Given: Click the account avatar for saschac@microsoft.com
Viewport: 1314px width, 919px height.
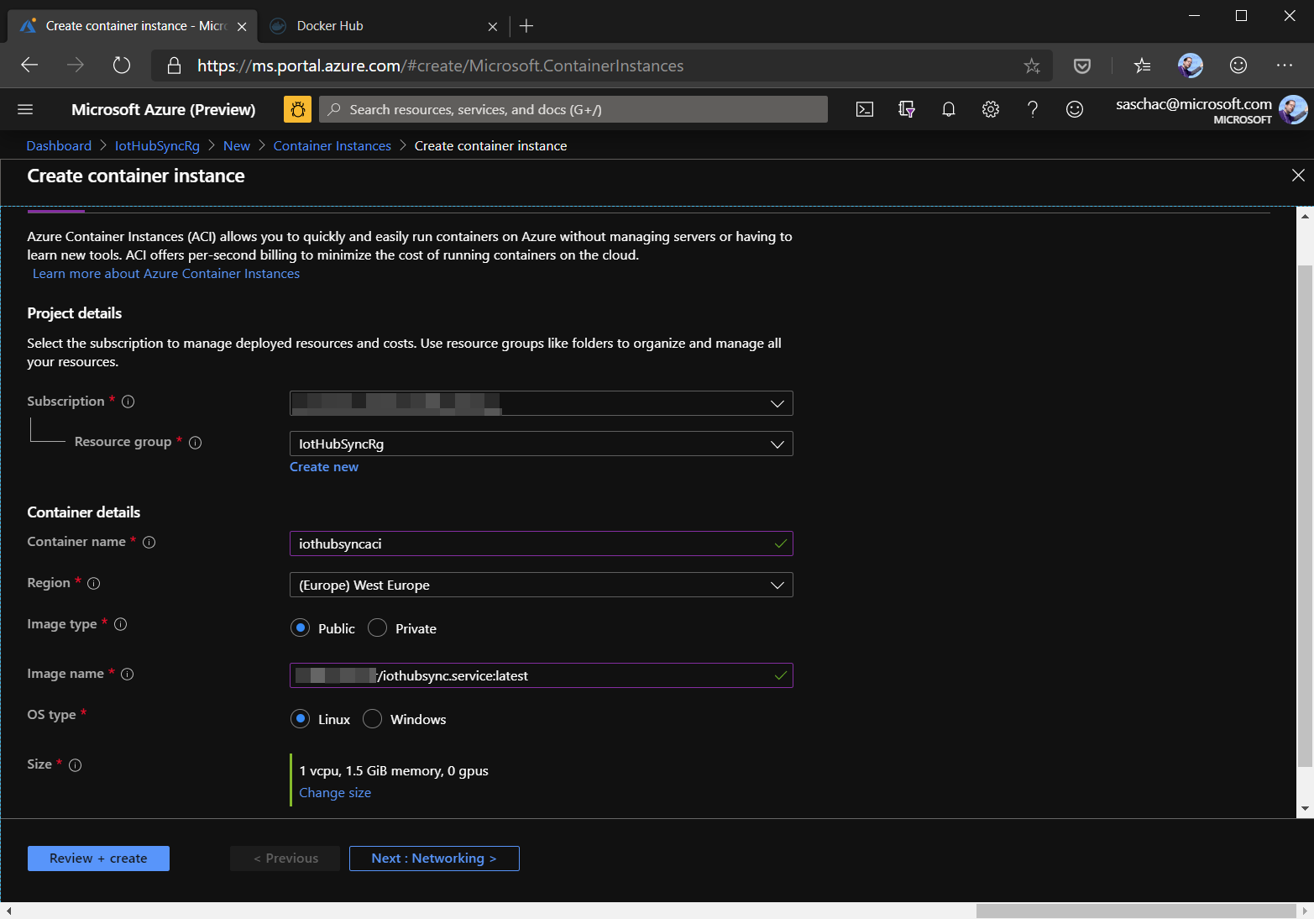Looking at the screenshot, I should tap(1292, 109).
